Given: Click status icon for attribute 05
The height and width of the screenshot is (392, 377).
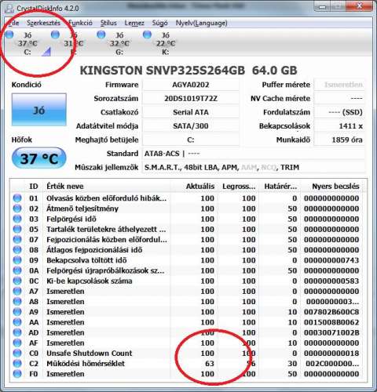Looking at the screenshot, I should (x=17, y=229).
